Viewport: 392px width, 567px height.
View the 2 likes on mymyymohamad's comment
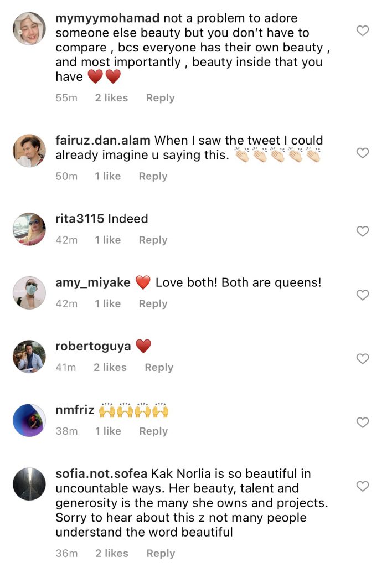click(111, 98)
